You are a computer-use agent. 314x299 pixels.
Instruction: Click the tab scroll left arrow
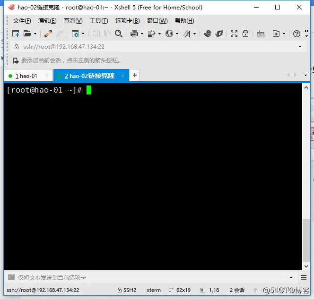pyautogui.click(x=288, y=75)
